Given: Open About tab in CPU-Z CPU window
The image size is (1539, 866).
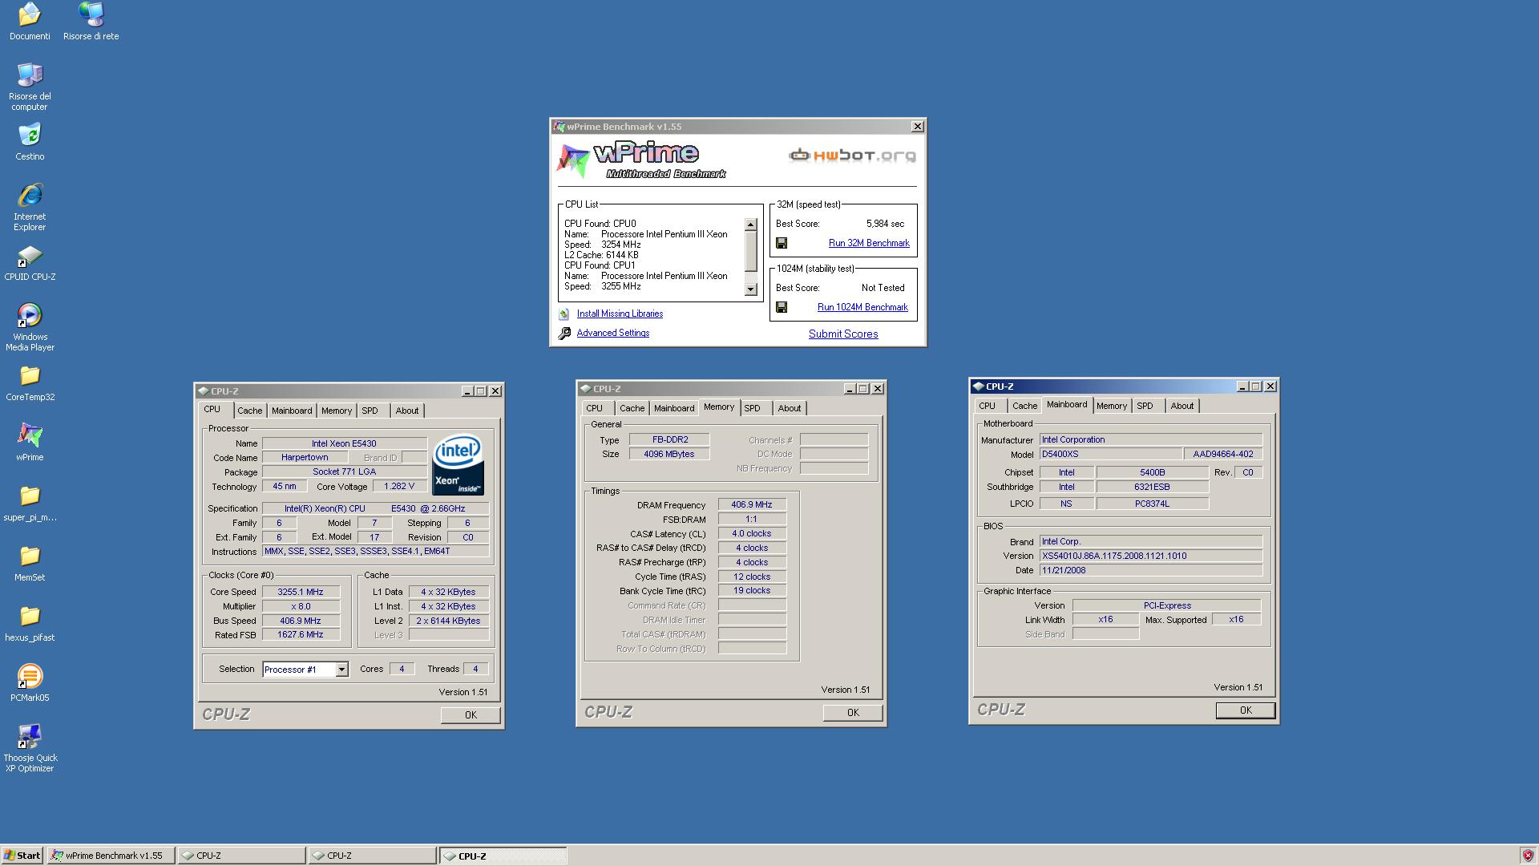Looking at the screenshot, I should point(406,411).
